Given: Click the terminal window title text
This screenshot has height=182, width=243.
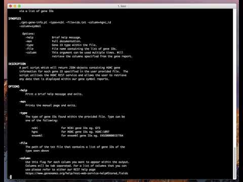Looking at the screenshot, I should [x=121, y=6].
